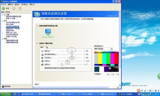Viewport: 160px width, 96px height.
Task: Click the digital vibrance icon
Action: pos(42,55)
